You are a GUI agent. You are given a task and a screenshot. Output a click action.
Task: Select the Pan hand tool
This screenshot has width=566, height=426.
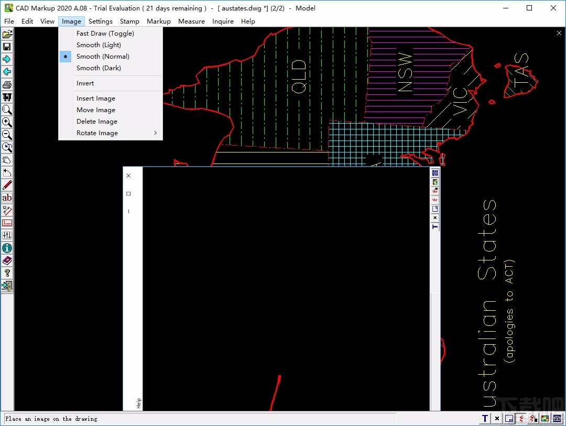click(7, 160)
